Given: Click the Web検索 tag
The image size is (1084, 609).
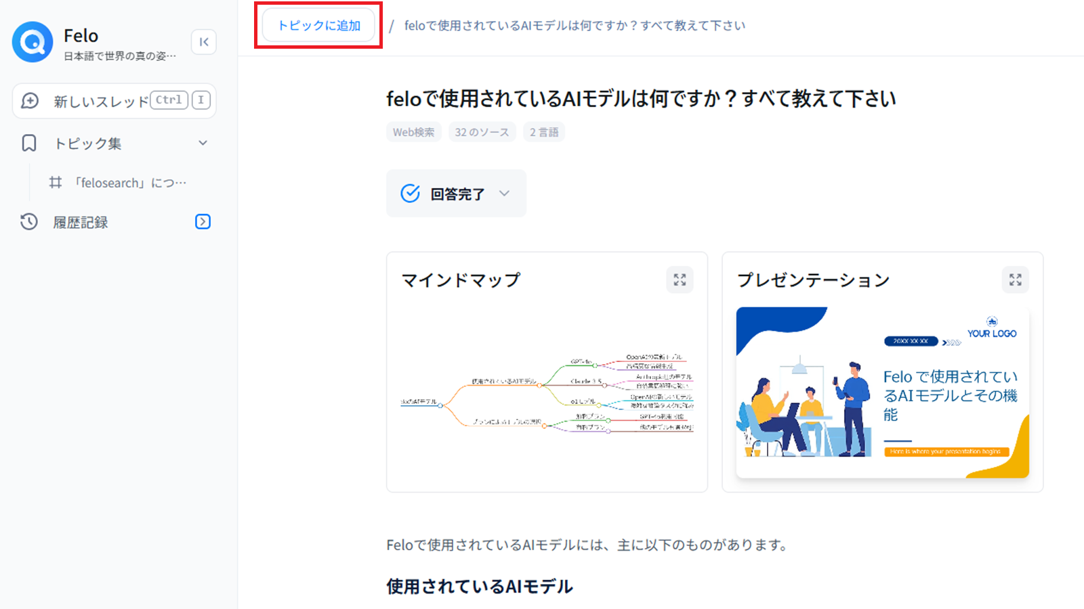Looking at the screenshot, I should (413, 132).
